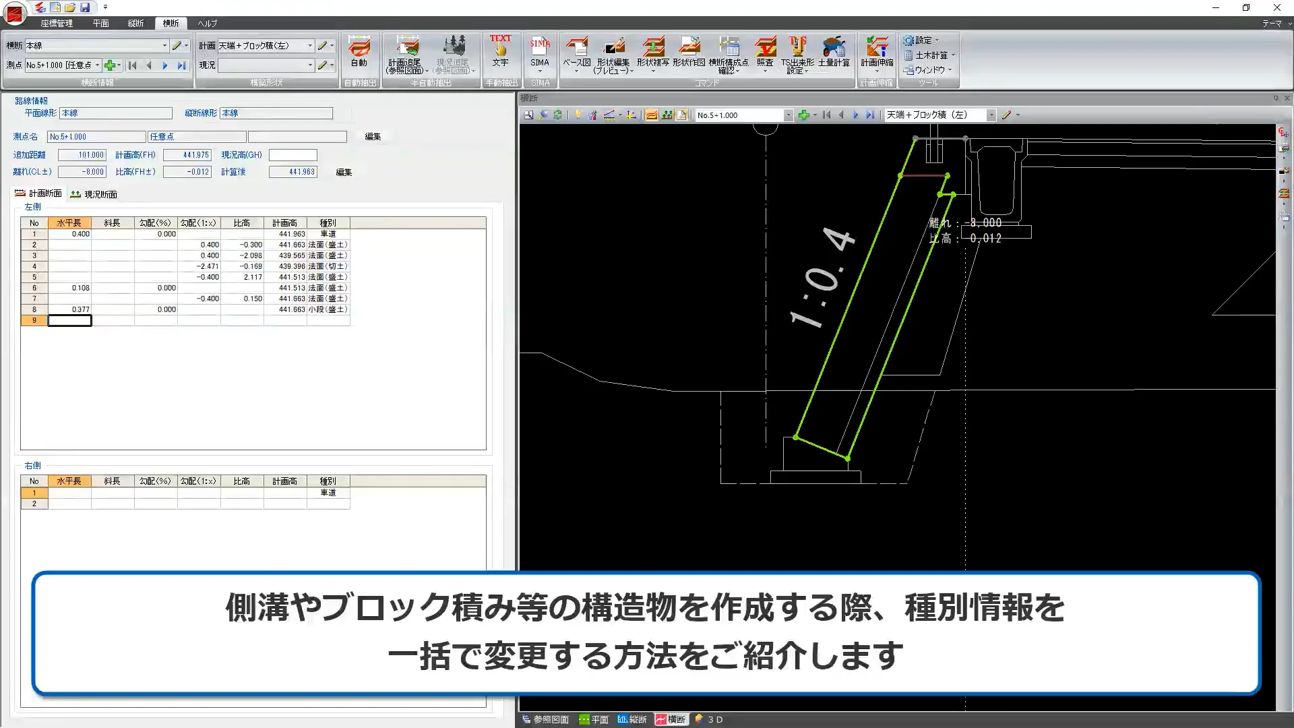1294x728 pixels.
Task: Go to last station in ribbon 横断情報
Action: click(181, 65)
